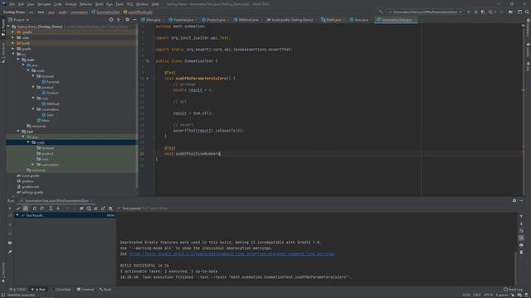The height and width of the screenshot is (298, 531).
Task: Open Project Structure icon in top toolbar
Action: [x=511, y=12]
